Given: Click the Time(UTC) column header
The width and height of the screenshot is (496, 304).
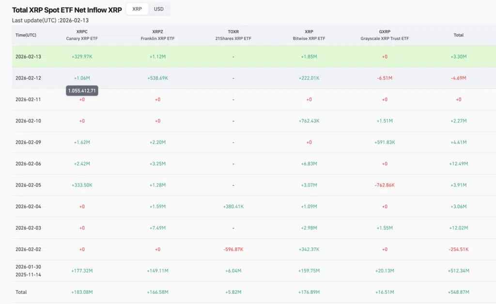Looking at the screenshot, I should [x=26, y=35].
